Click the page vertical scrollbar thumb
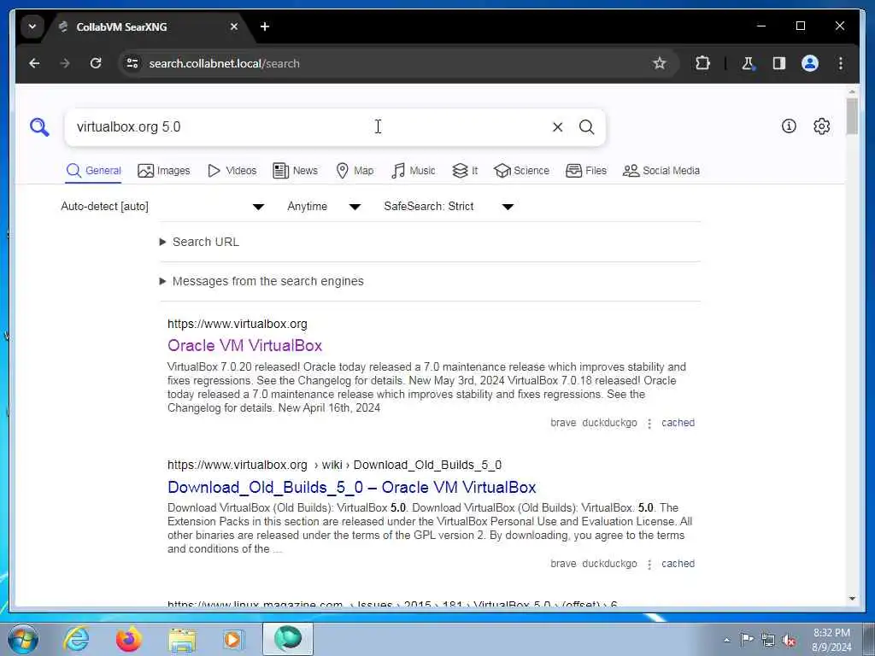This screenshot has height=656, width=875. 852,116
